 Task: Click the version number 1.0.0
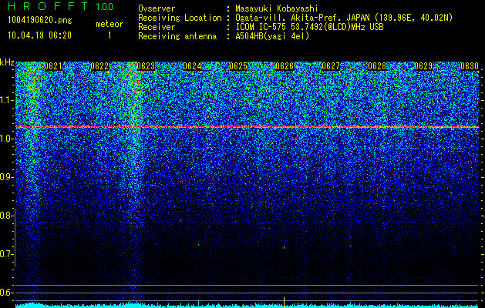click(105, 6)
